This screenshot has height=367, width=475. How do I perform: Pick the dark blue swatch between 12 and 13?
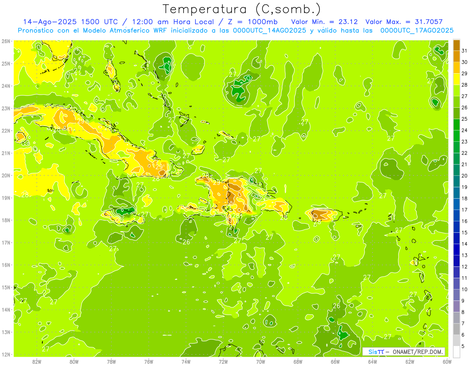456,261
